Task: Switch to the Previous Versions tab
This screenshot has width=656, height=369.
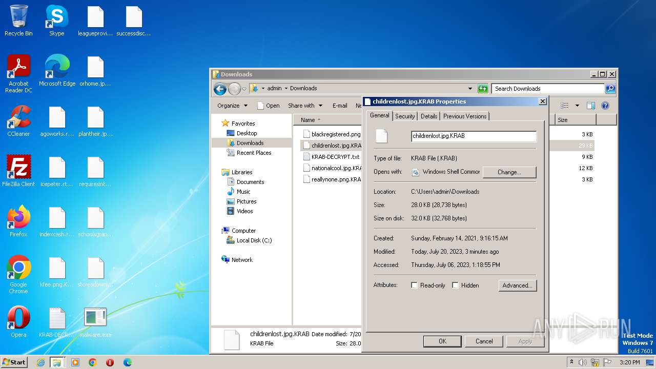Action: [465, 116]
